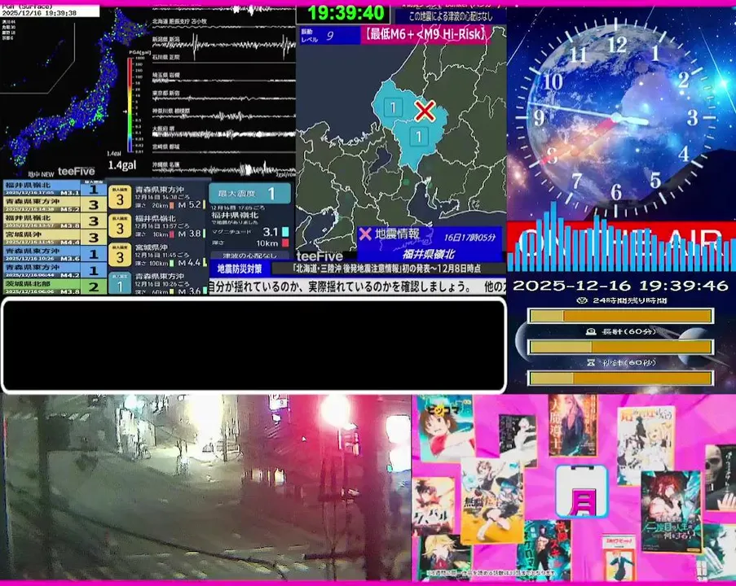736x586 pixels.
Task: Click the teeFive logo on the regional map
Action: pyautogui.click(x=320, y=256)
